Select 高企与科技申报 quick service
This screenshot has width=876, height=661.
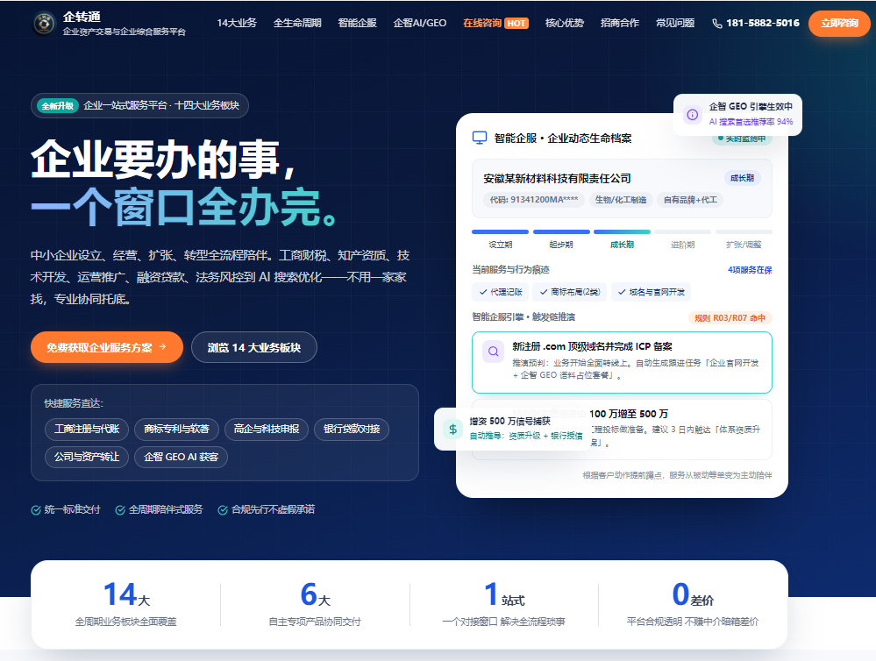[267, 429]
